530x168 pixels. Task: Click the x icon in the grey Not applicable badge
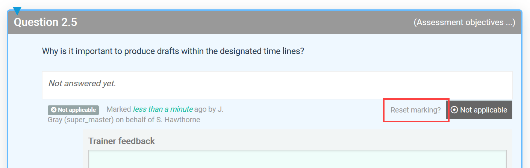pyautogui.click(x=54, y=110)
